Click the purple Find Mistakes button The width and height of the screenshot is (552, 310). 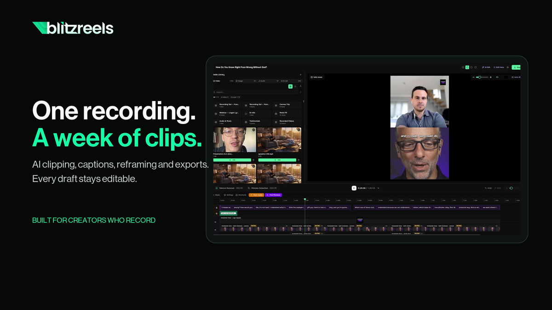(x=273, y=195)
